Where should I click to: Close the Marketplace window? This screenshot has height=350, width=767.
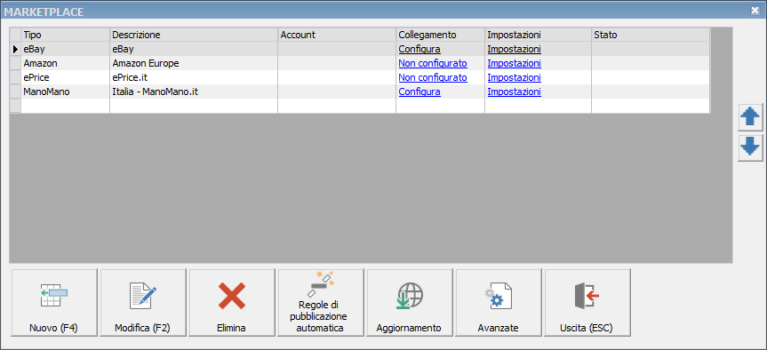point(755,11)
